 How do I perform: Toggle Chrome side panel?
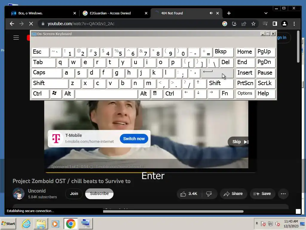[275, 24]
